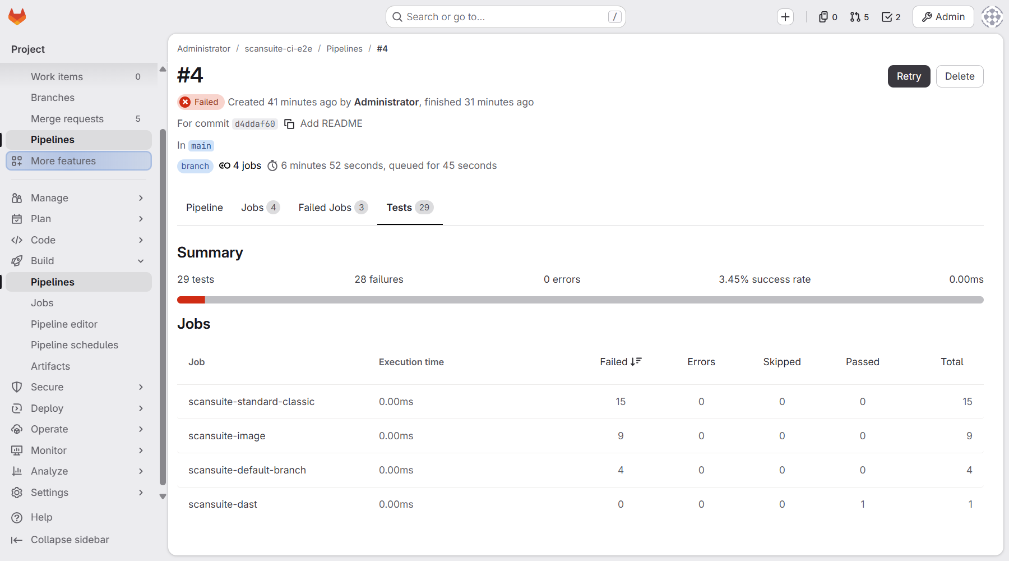
Task: Expand the Secure section chevron
Action: [x=141, y=387]
